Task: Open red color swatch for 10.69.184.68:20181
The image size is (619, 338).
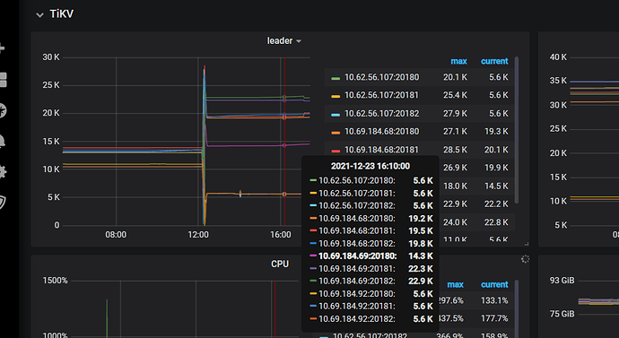Action: click(336, 151)
